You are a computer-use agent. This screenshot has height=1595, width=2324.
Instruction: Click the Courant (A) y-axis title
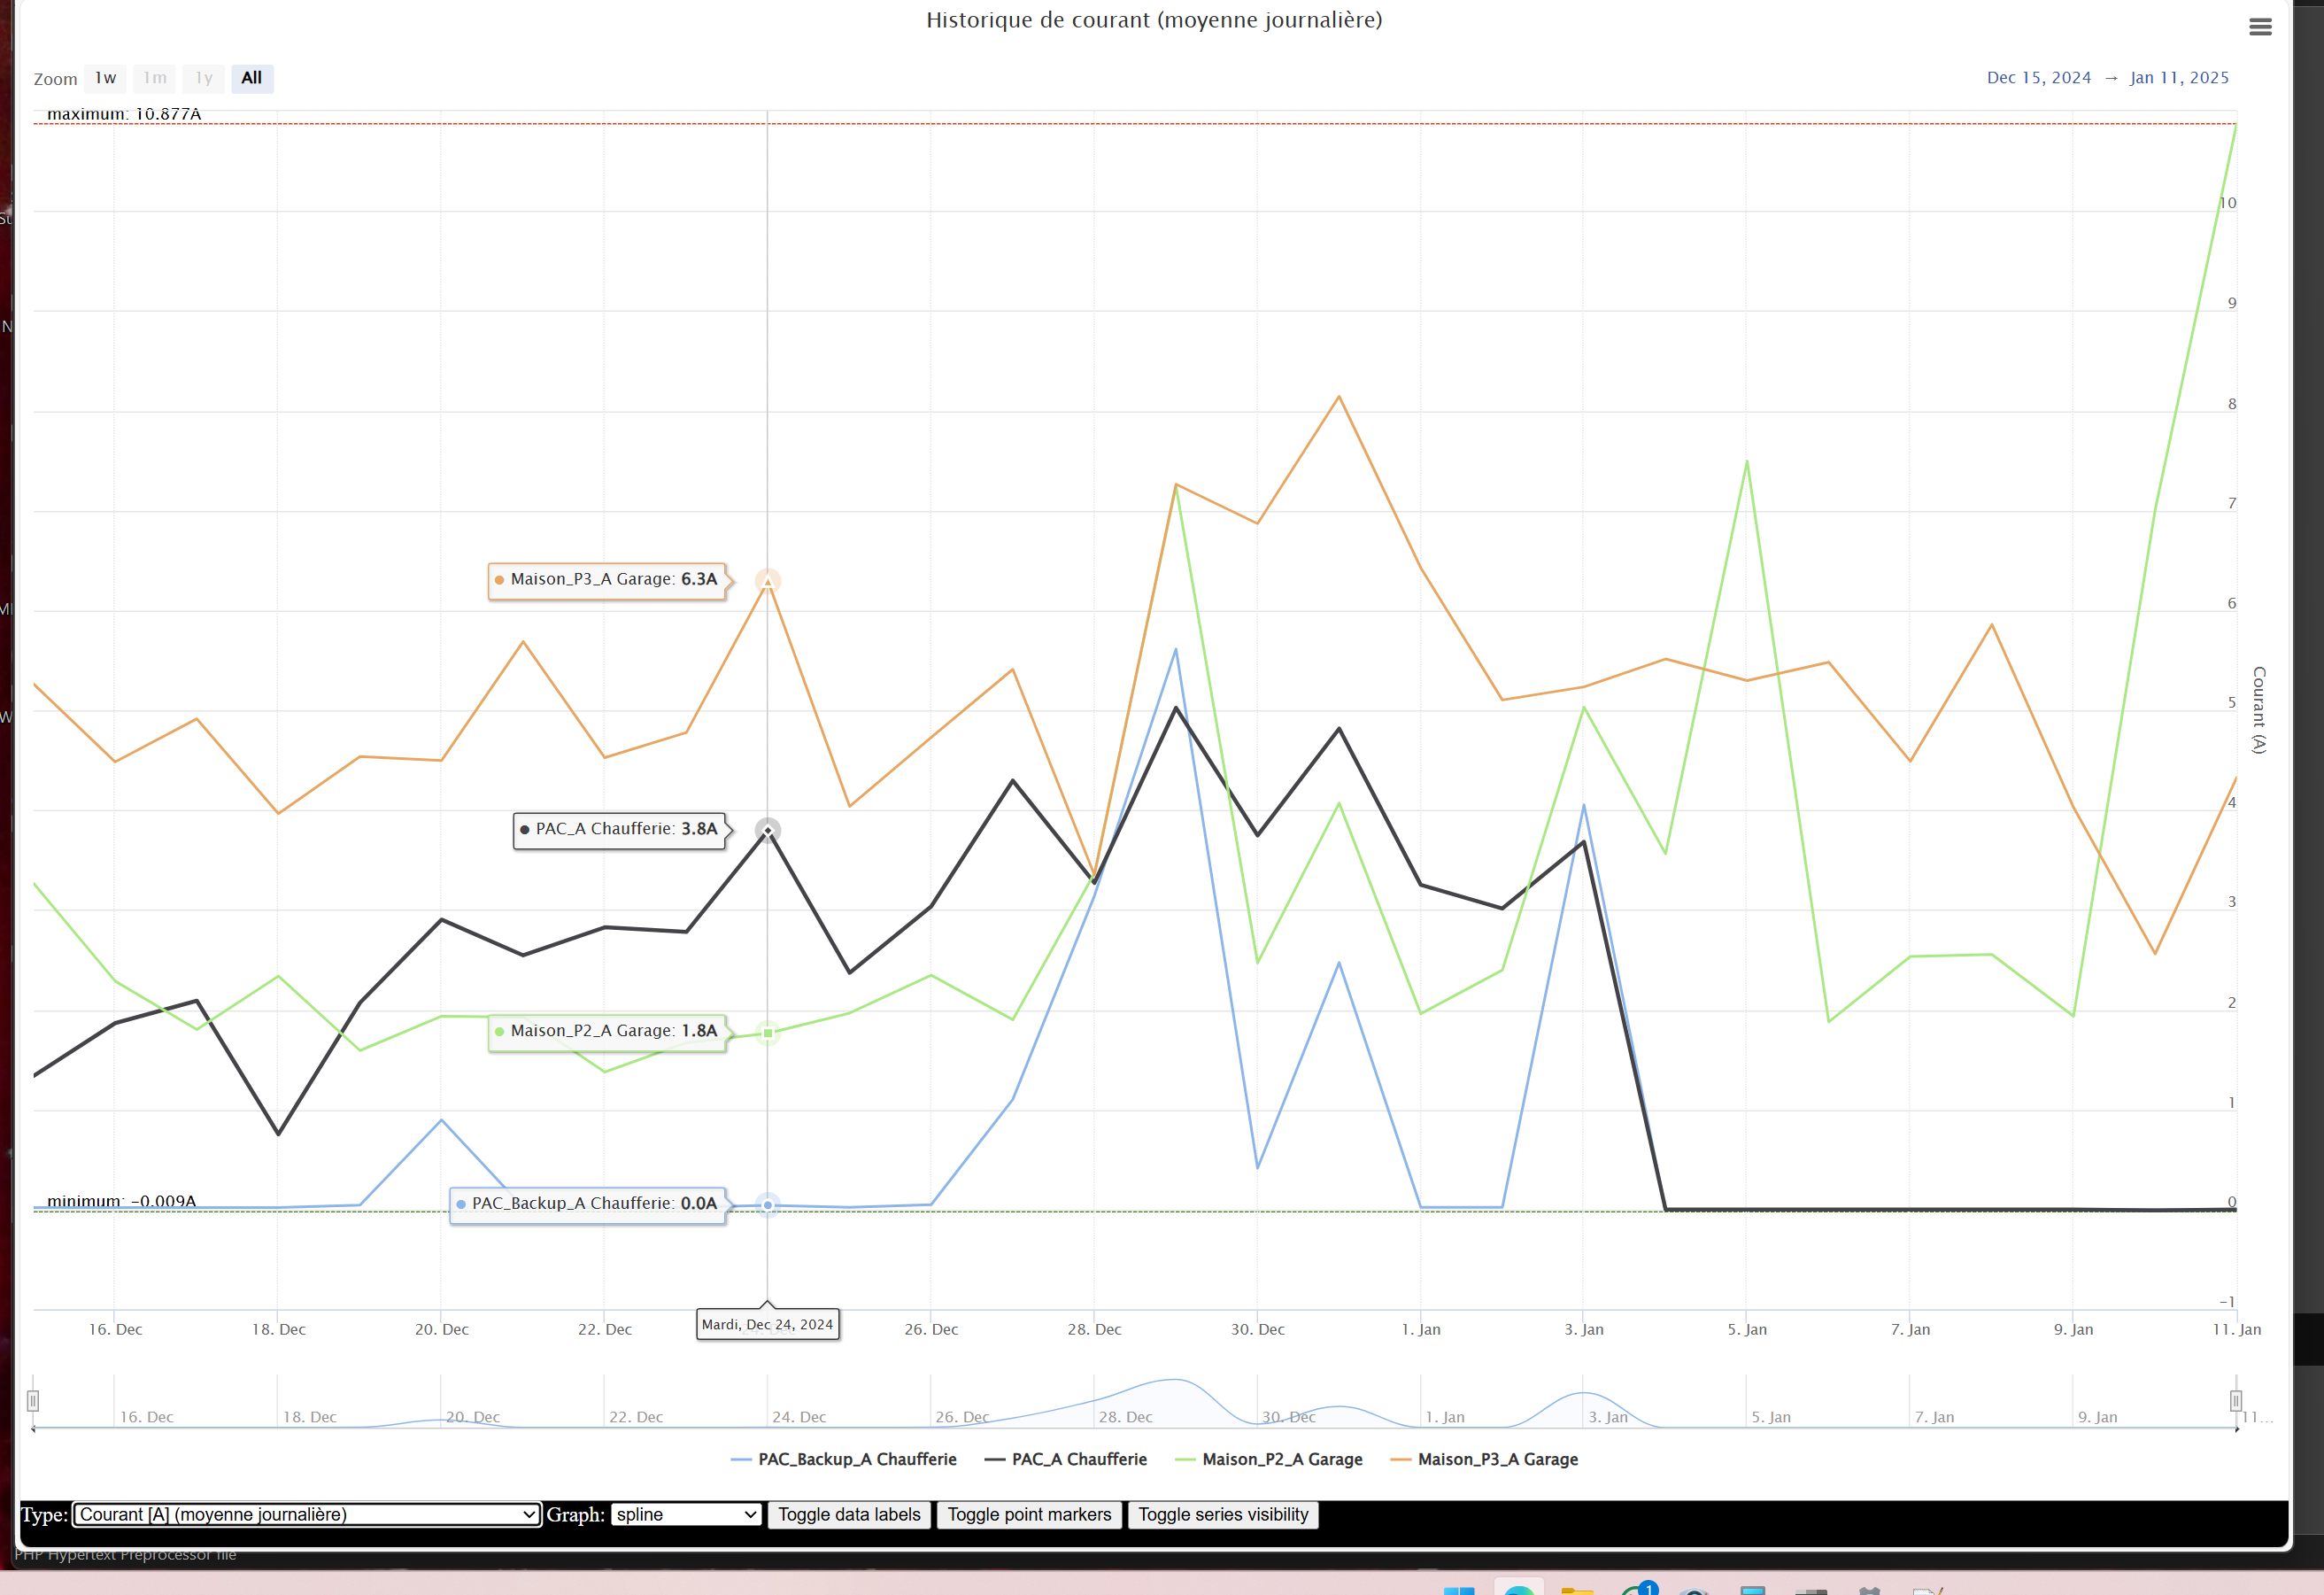tap(2259, 709)
